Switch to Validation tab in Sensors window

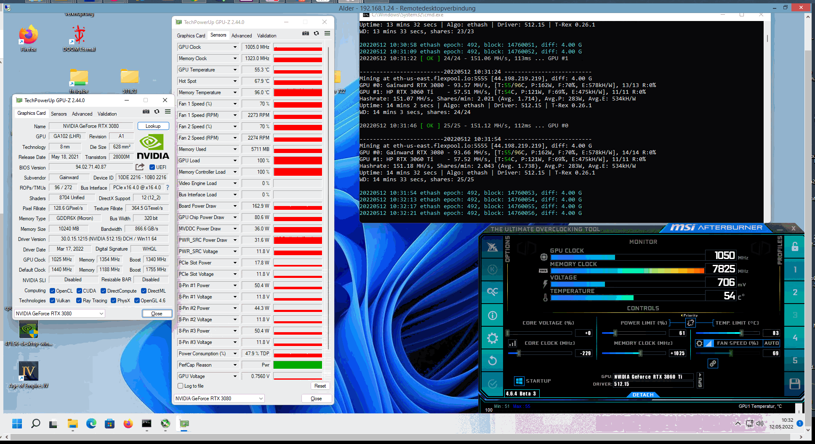[267, 36]
